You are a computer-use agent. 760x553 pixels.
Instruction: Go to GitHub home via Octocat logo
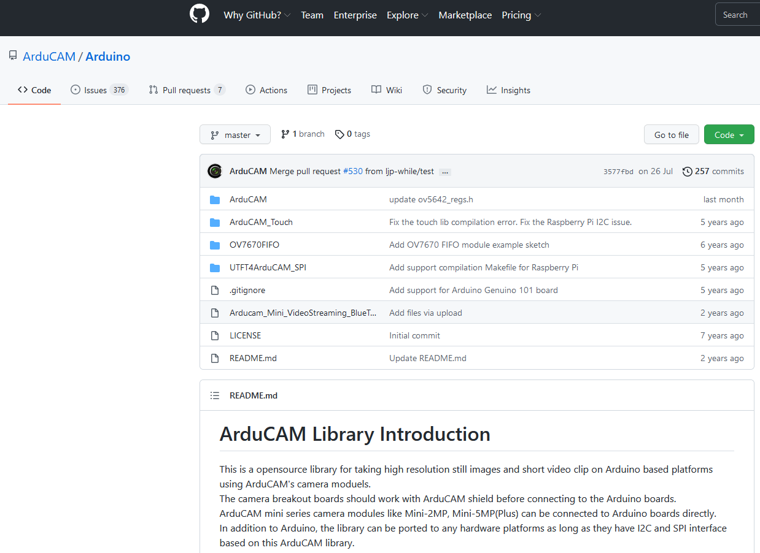pyautogui.click(x=200, y=14)
